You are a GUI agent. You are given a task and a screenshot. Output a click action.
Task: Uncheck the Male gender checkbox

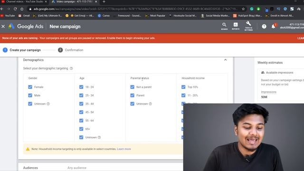click(30, 95)
